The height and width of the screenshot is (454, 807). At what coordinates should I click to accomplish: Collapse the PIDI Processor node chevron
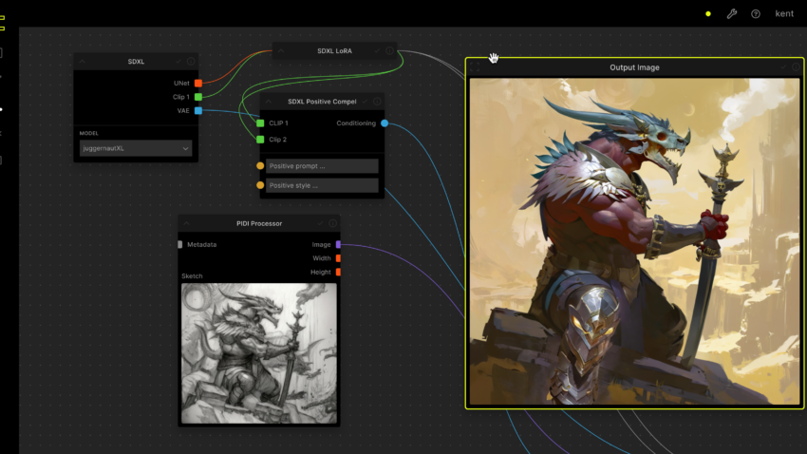click(187, 223)
